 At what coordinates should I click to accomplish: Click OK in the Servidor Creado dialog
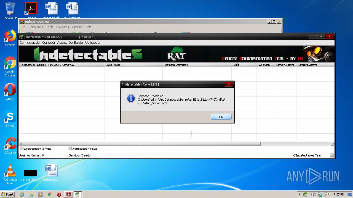(221, 117)
